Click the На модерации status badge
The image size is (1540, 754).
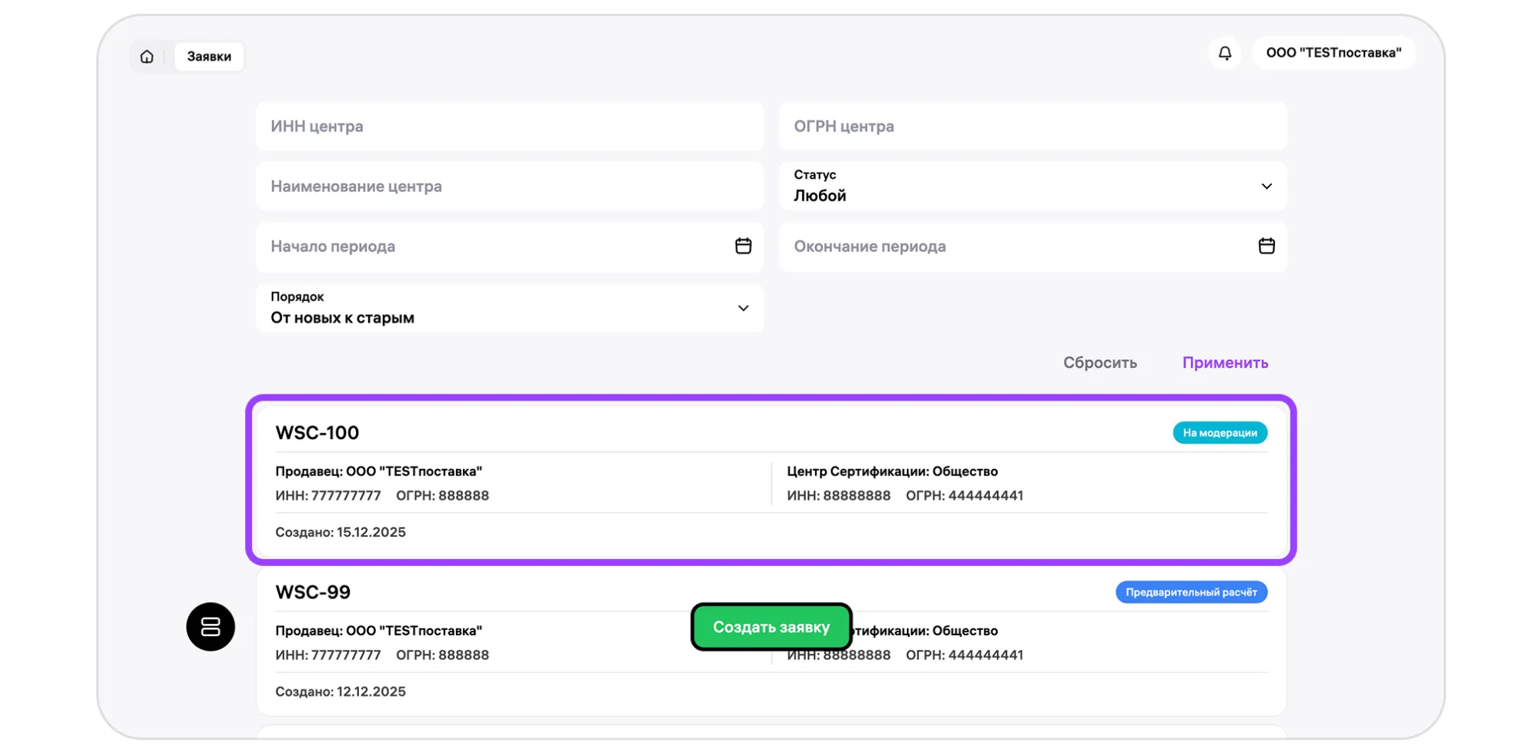(x=1219, y=433)
